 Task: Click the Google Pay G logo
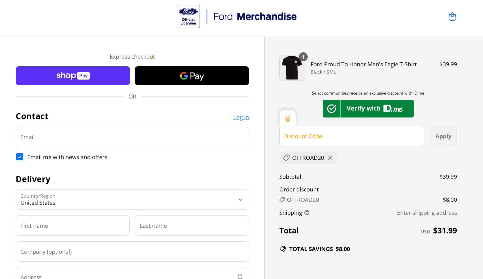pyautogui.click(x=183, y=76)
